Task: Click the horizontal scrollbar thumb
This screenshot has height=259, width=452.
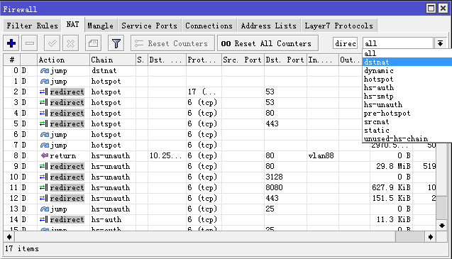Action: pos(409,237)
